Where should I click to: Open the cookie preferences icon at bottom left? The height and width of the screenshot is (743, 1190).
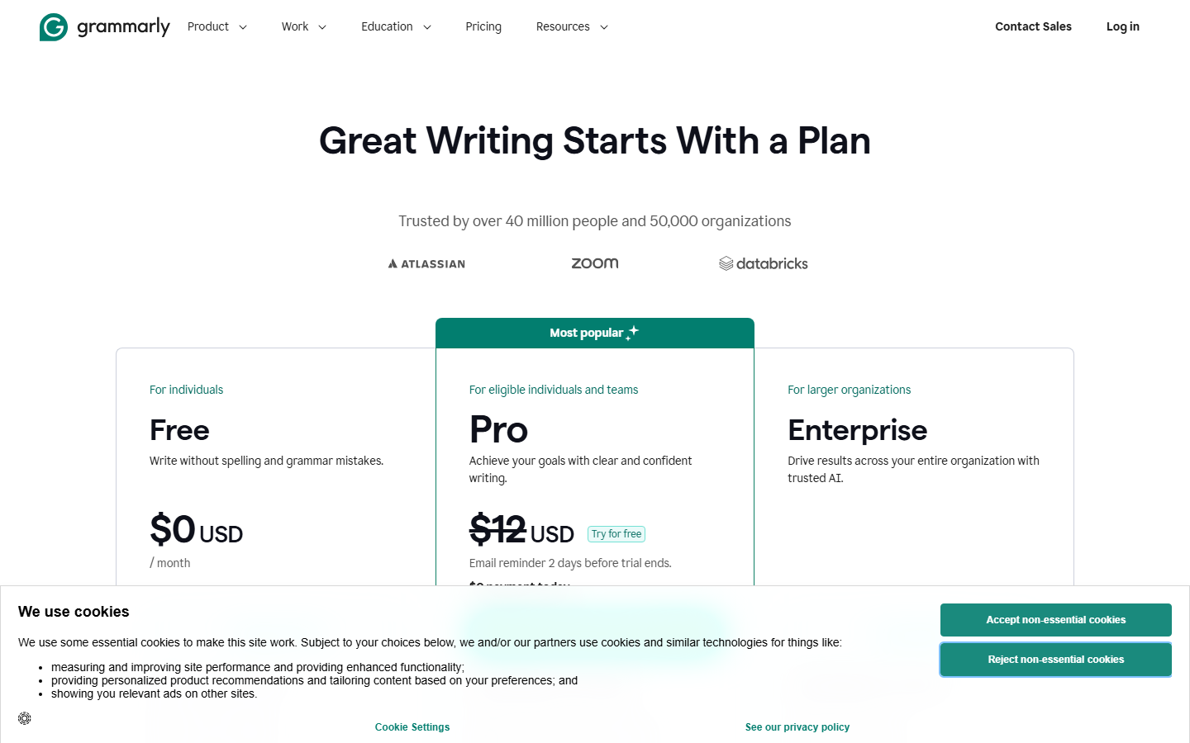coord(24,718)
